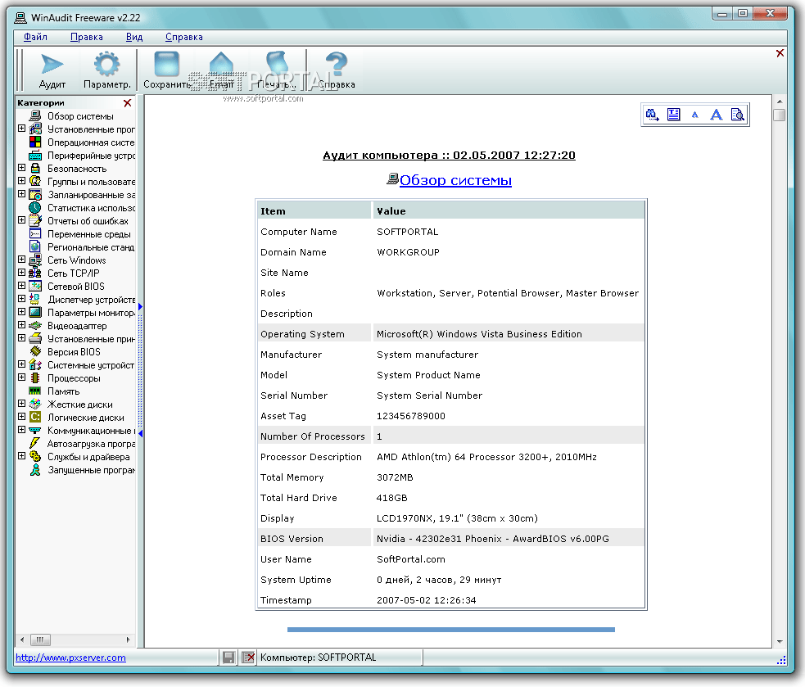Expand Запланированные задания node
This screenshot has width=805, height=687.
pyautogui.click(x=21, y=193)
